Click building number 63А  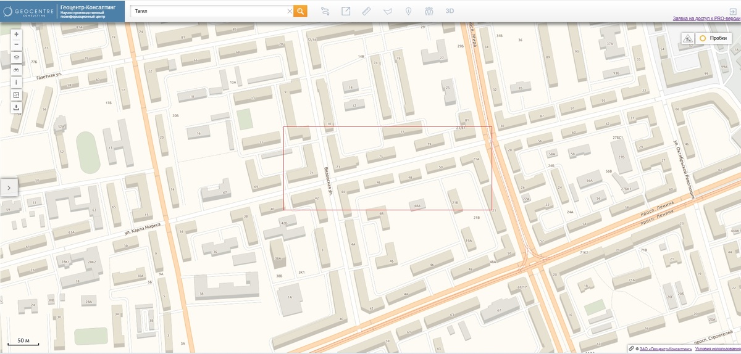71,233
